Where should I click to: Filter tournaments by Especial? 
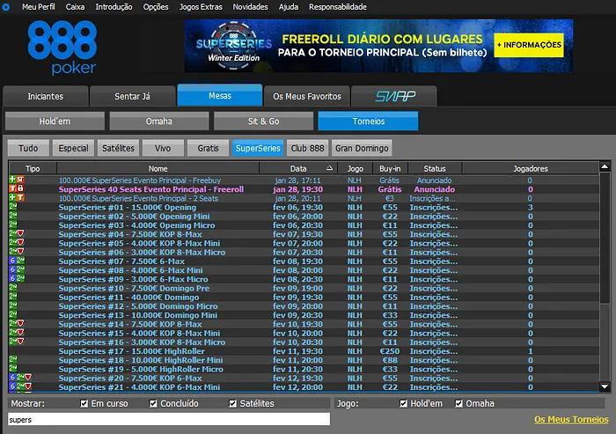[73, 148]
